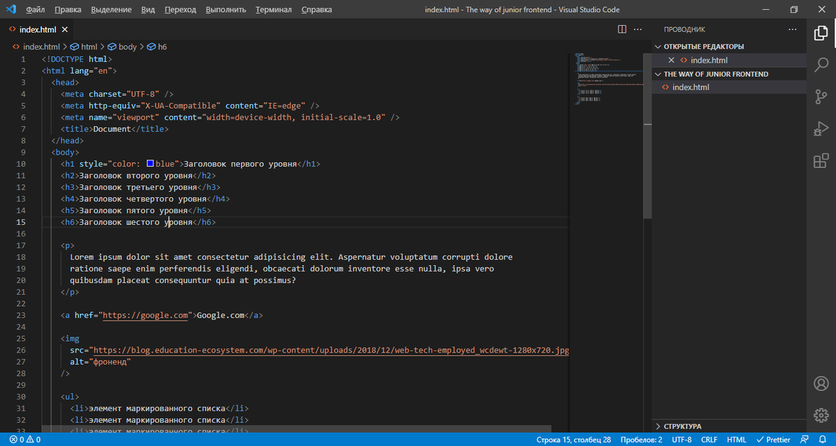Open the feedback icon in status bar
Image resolution: width=836 pixels, height=446 pixels.
pos(805,440)
